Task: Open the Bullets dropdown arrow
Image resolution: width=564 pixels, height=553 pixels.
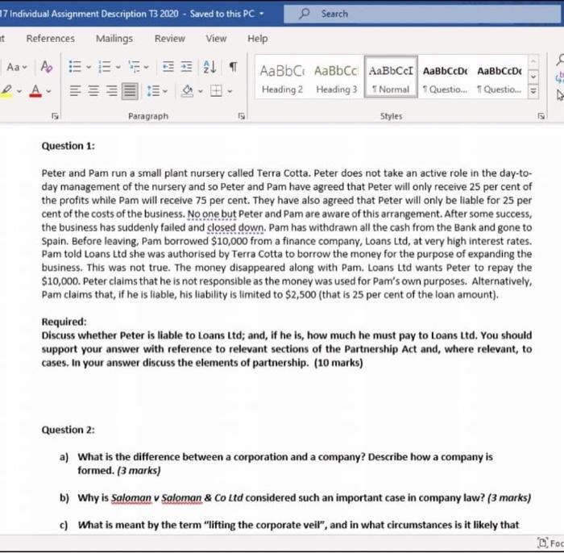Action: point(89,67)
